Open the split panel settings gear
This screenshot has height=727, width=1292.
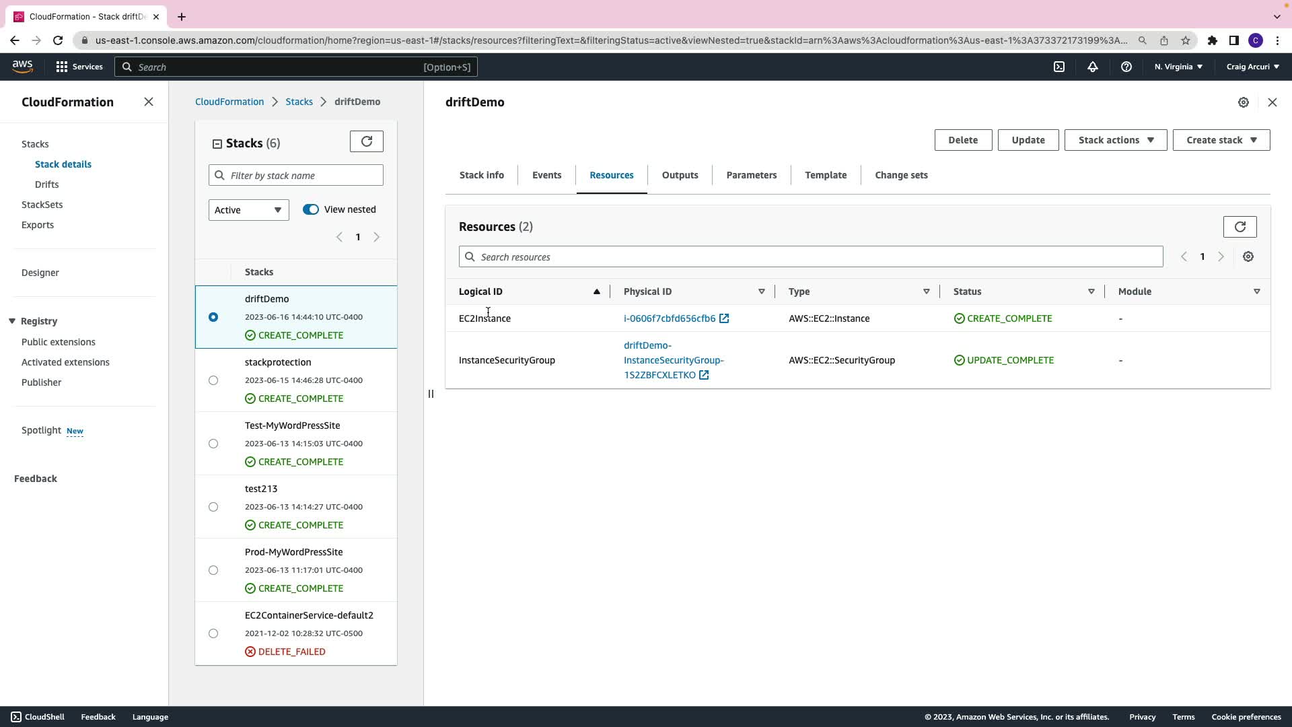coord(1243,102)
